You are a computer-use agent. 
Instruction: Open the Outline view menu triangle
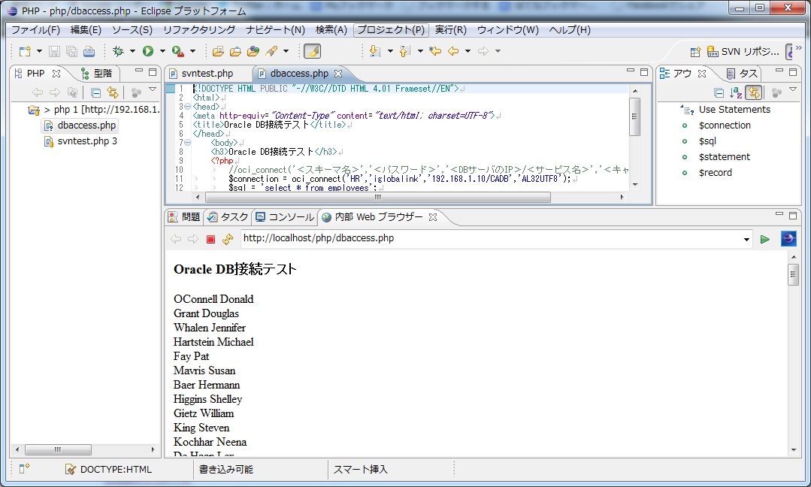[793, 90]
